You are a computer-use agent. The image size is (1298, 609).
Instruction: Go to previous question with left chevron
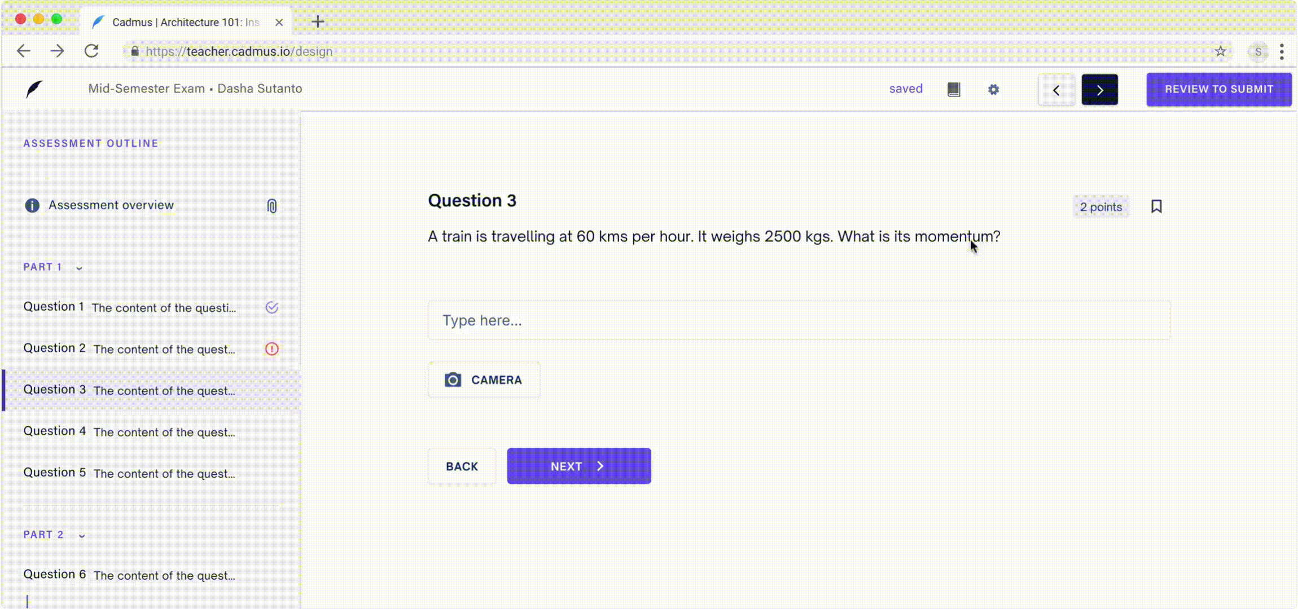[1056, 90]
